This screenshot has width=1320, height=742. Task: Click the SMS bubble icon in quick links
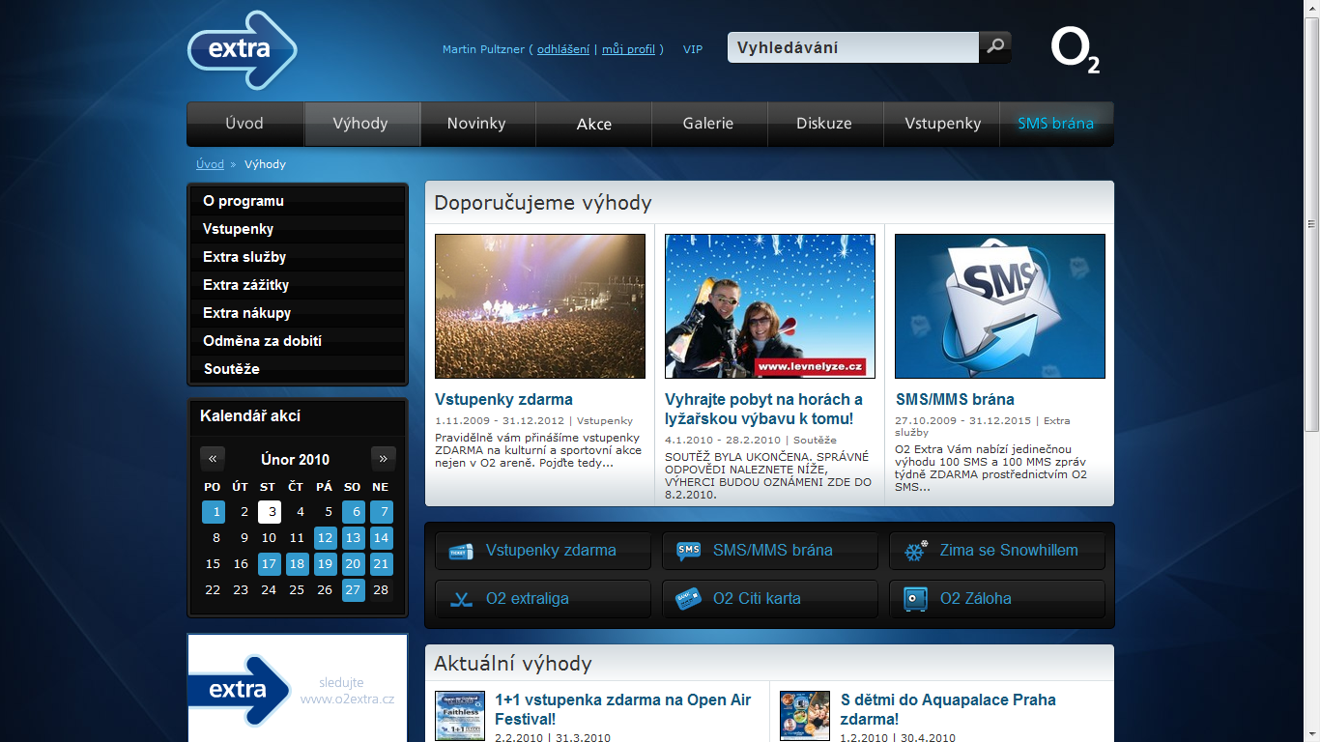point(688,551)
